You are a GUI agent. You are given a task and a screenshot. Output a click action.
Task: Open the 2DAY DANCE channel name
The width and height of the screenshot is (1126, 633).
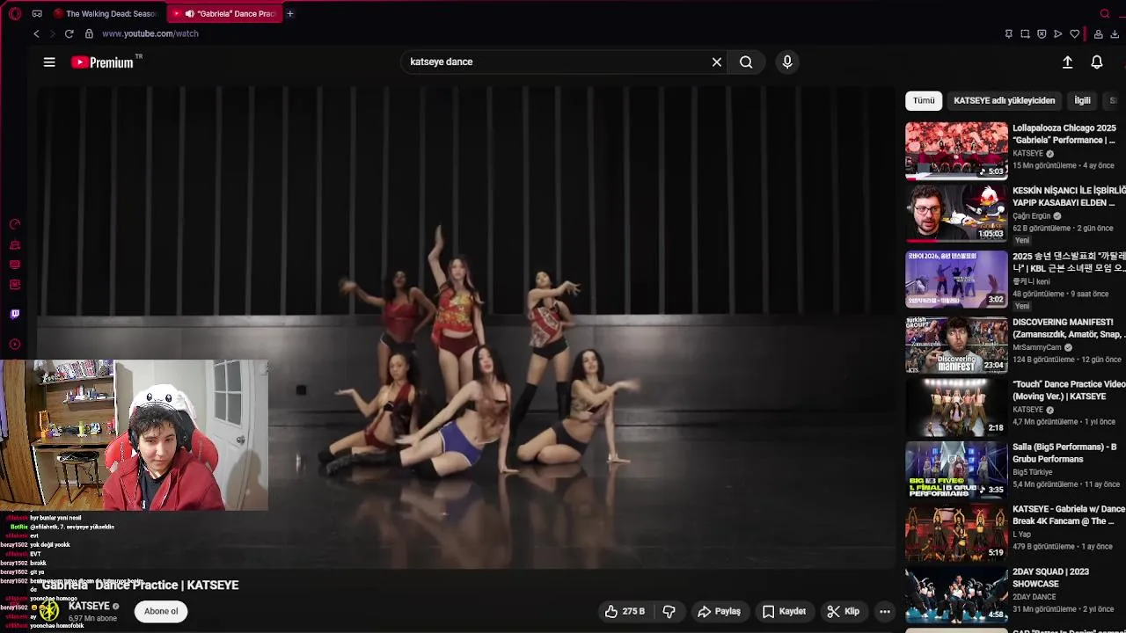pos(1035,597)
